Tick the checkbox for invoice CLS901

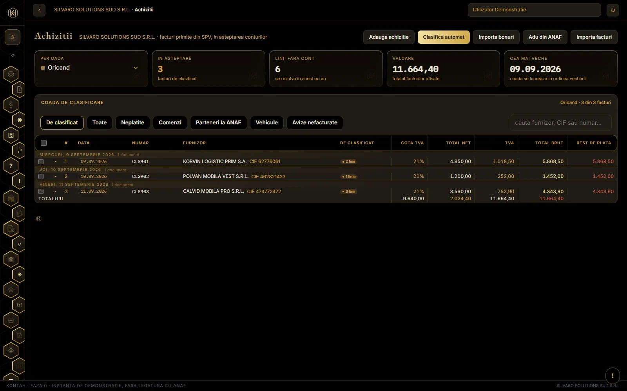coord(41,161)
